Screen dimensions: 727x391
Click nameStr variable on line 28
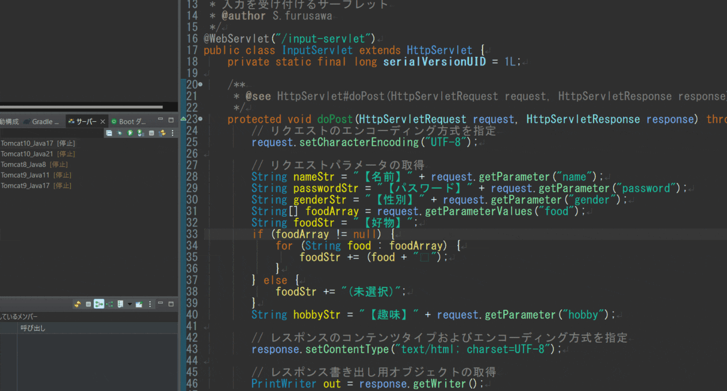click(313, 177)
